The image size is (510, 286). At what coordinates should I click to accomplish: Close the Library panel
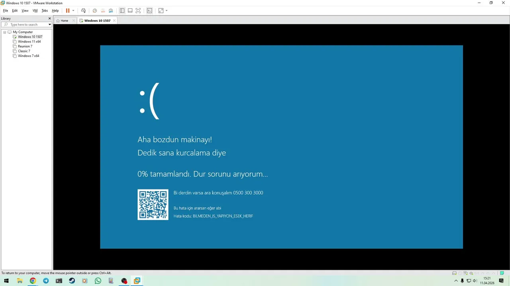point(50,18)
